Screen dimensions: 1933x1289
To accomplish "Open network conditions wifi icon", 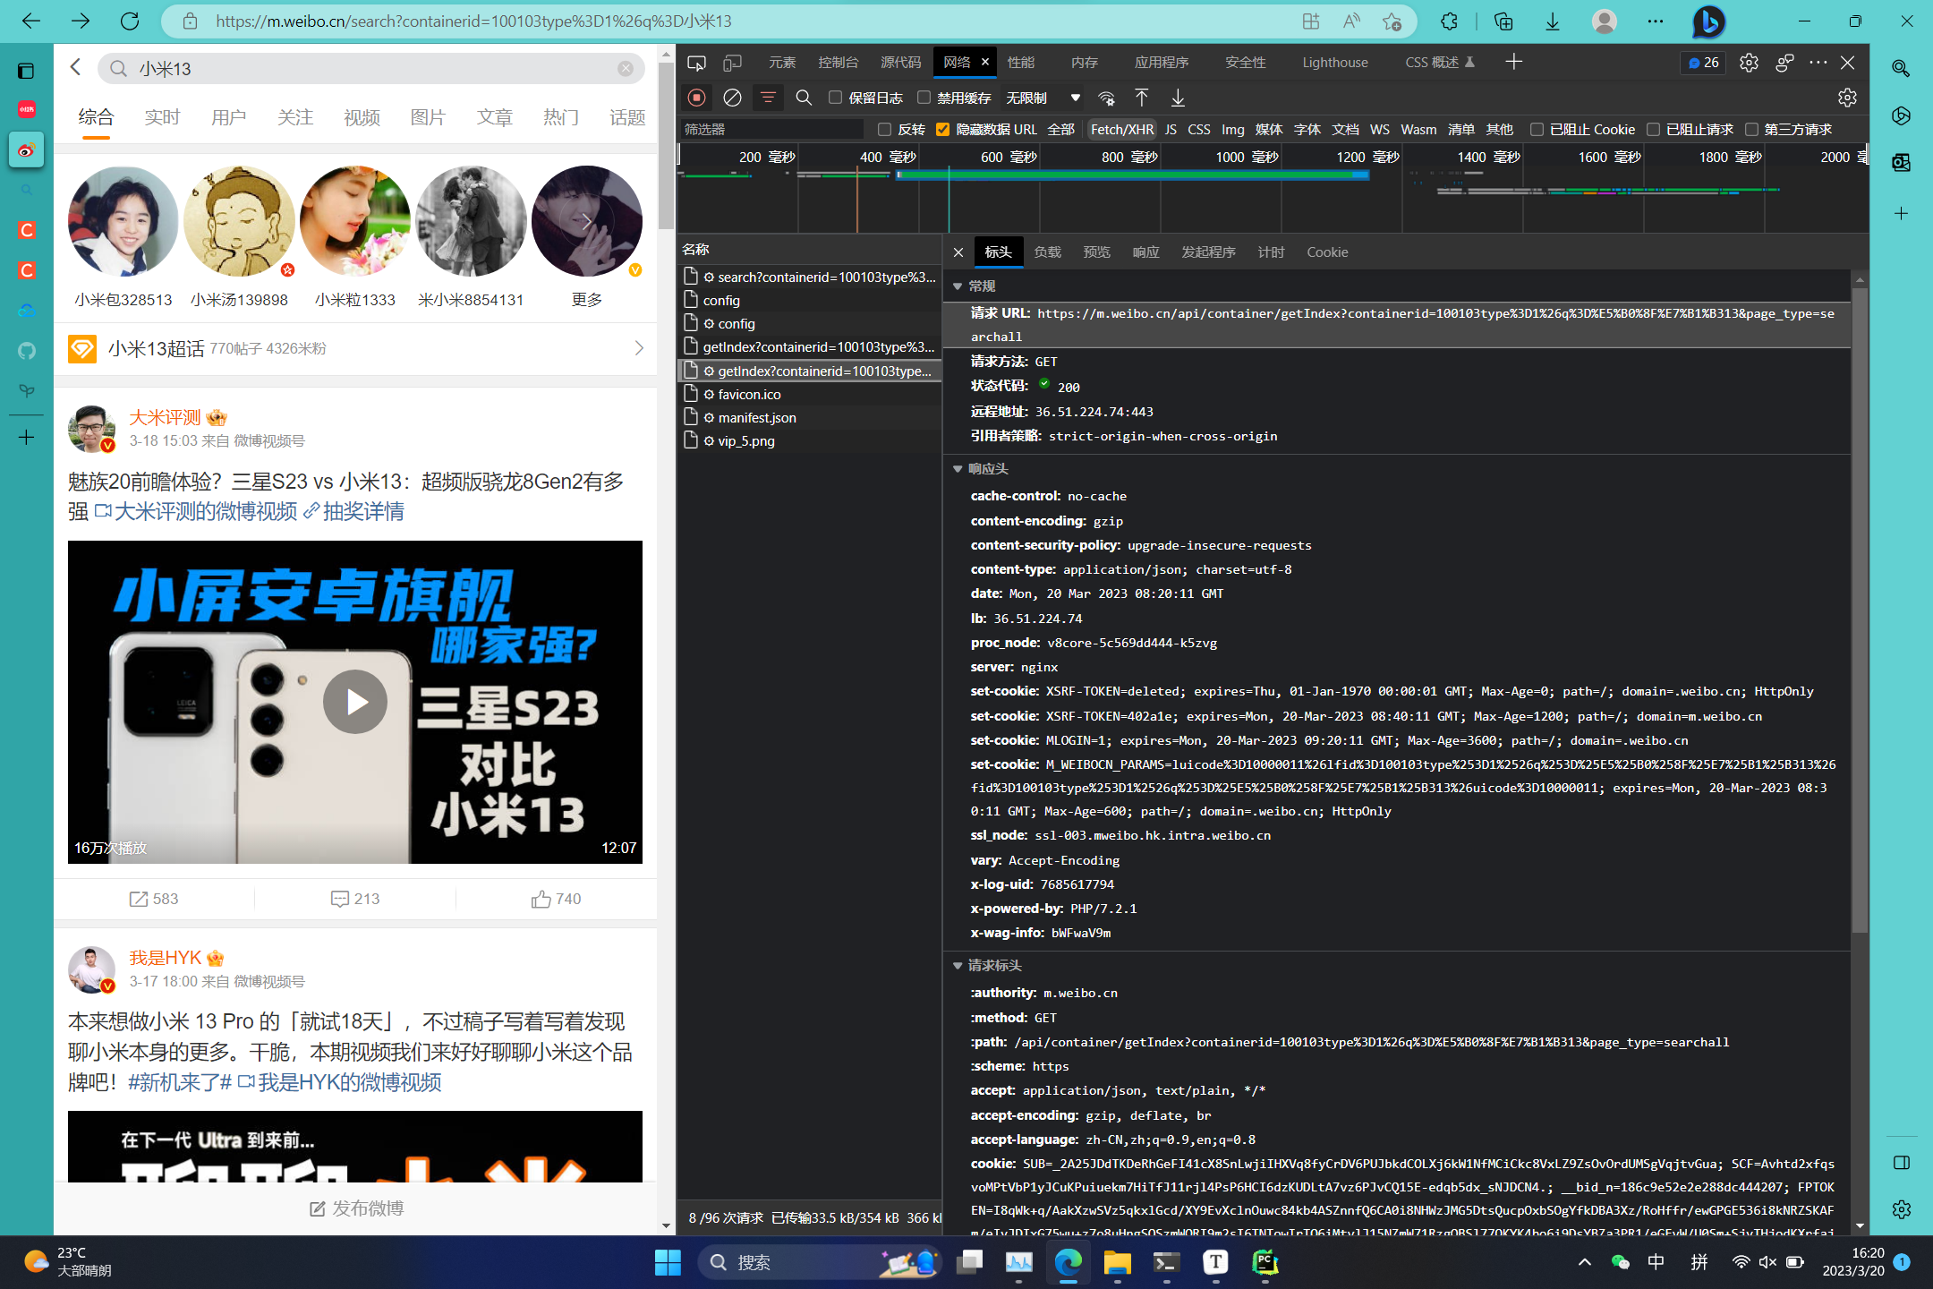I will [1107, 98].
